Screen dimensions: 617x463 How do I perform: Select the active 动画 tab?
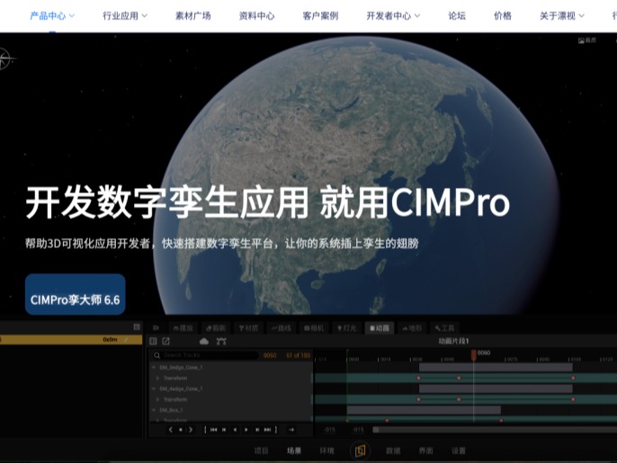point(380,327)
